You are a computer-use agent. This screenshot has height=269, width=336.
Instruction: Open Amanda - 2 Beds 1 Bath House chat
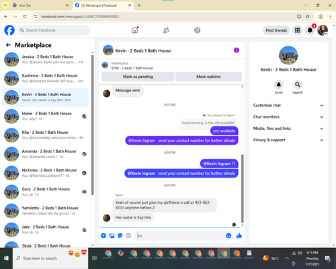tap(46, 154)
